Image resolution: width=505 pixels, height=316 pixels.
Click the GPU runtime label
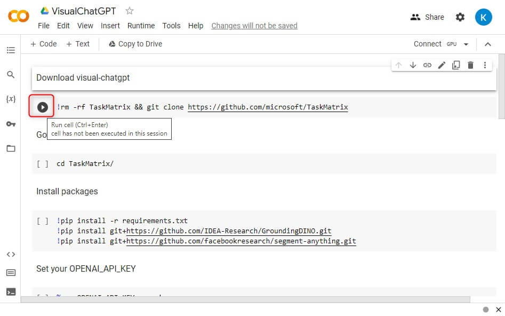point(452,44)
